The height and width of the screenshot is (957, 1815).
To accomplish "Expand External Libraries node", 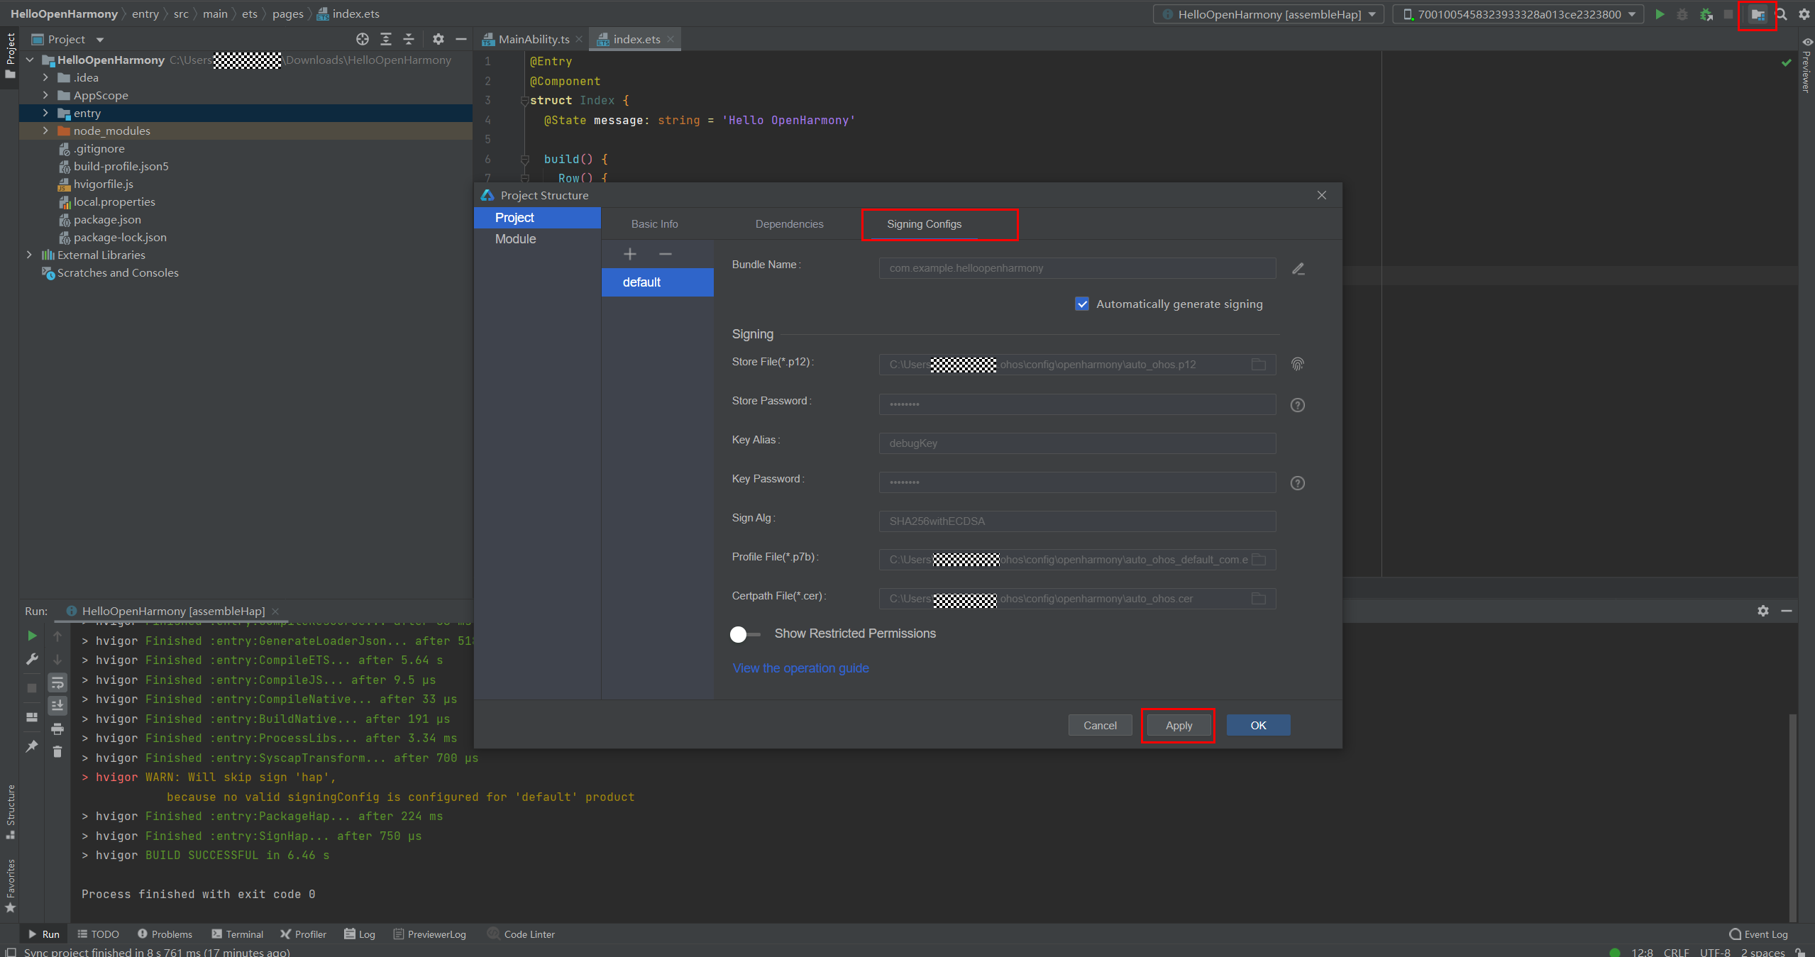I will tap(30, 255).
